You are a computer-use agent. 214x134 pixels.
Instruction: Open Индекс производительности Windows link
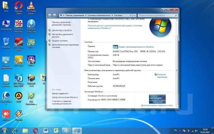coord(136,47)
